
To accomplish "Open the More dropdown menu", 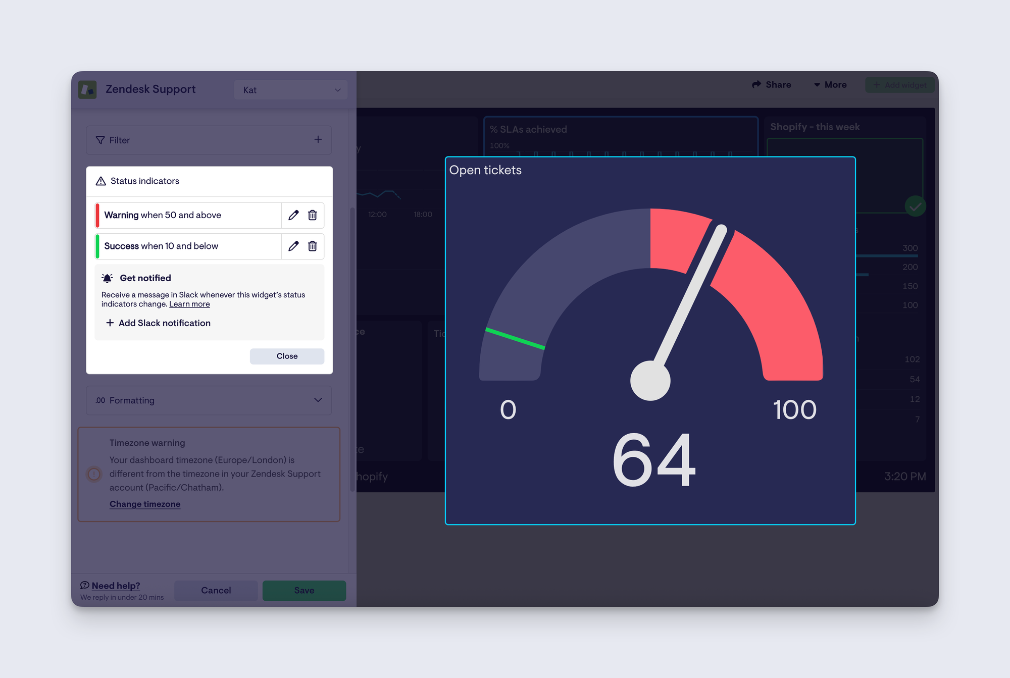I will pyautogui.click(x=830, y=85).
